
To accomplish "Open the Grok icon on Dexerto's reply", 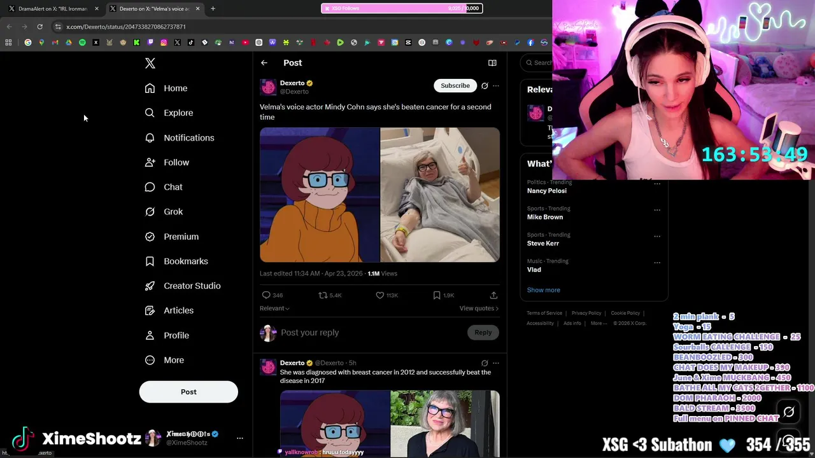I will 485,363.
